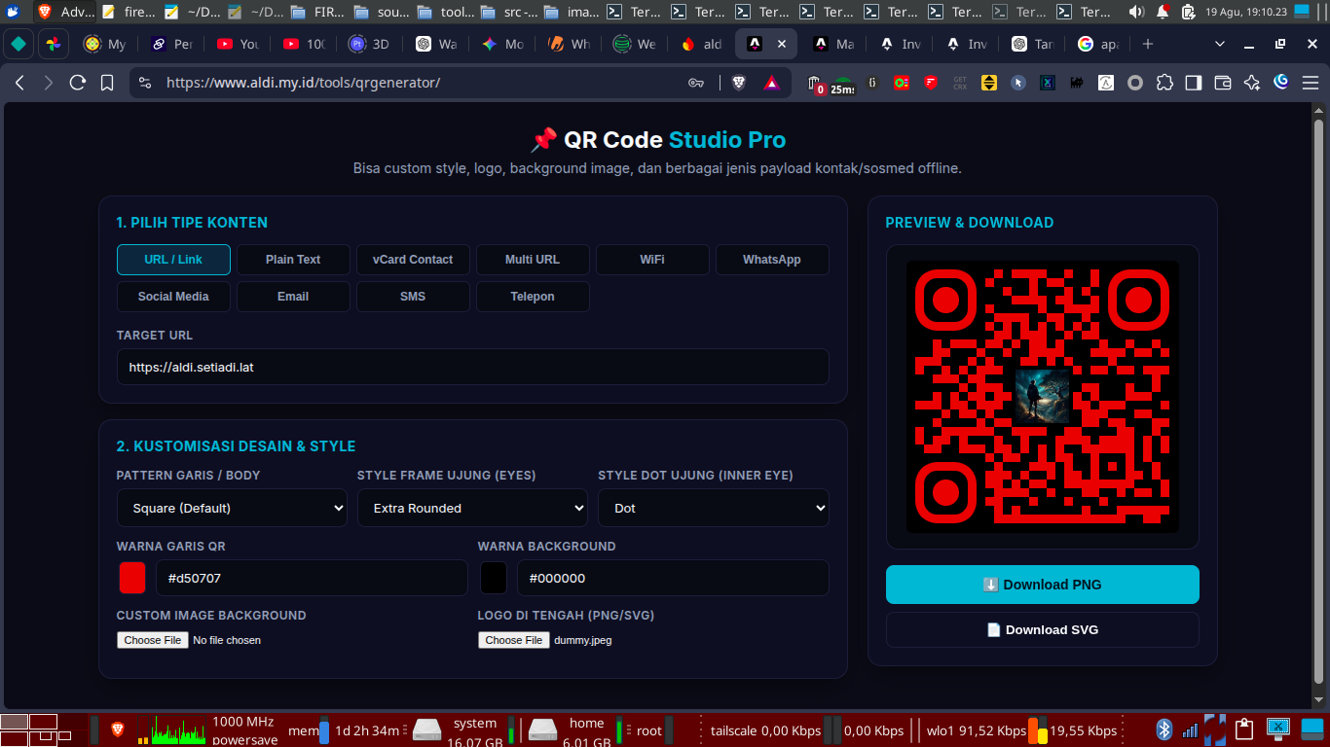1330x747 pixels.
Task: Click the clock showing 19 Agu, 19:10.23
Action: (x=1246, y=12)
